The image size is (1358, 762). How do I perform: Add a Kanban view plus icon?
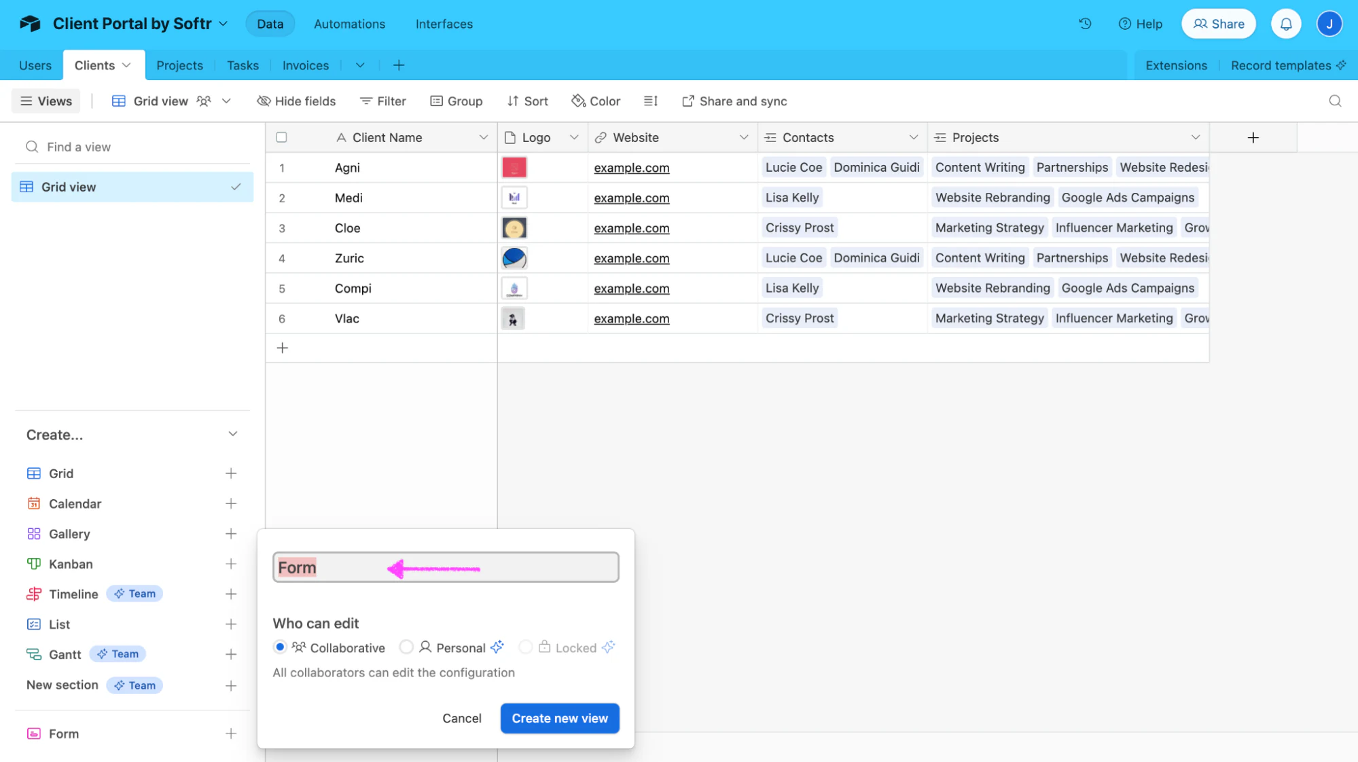(231, 564)
